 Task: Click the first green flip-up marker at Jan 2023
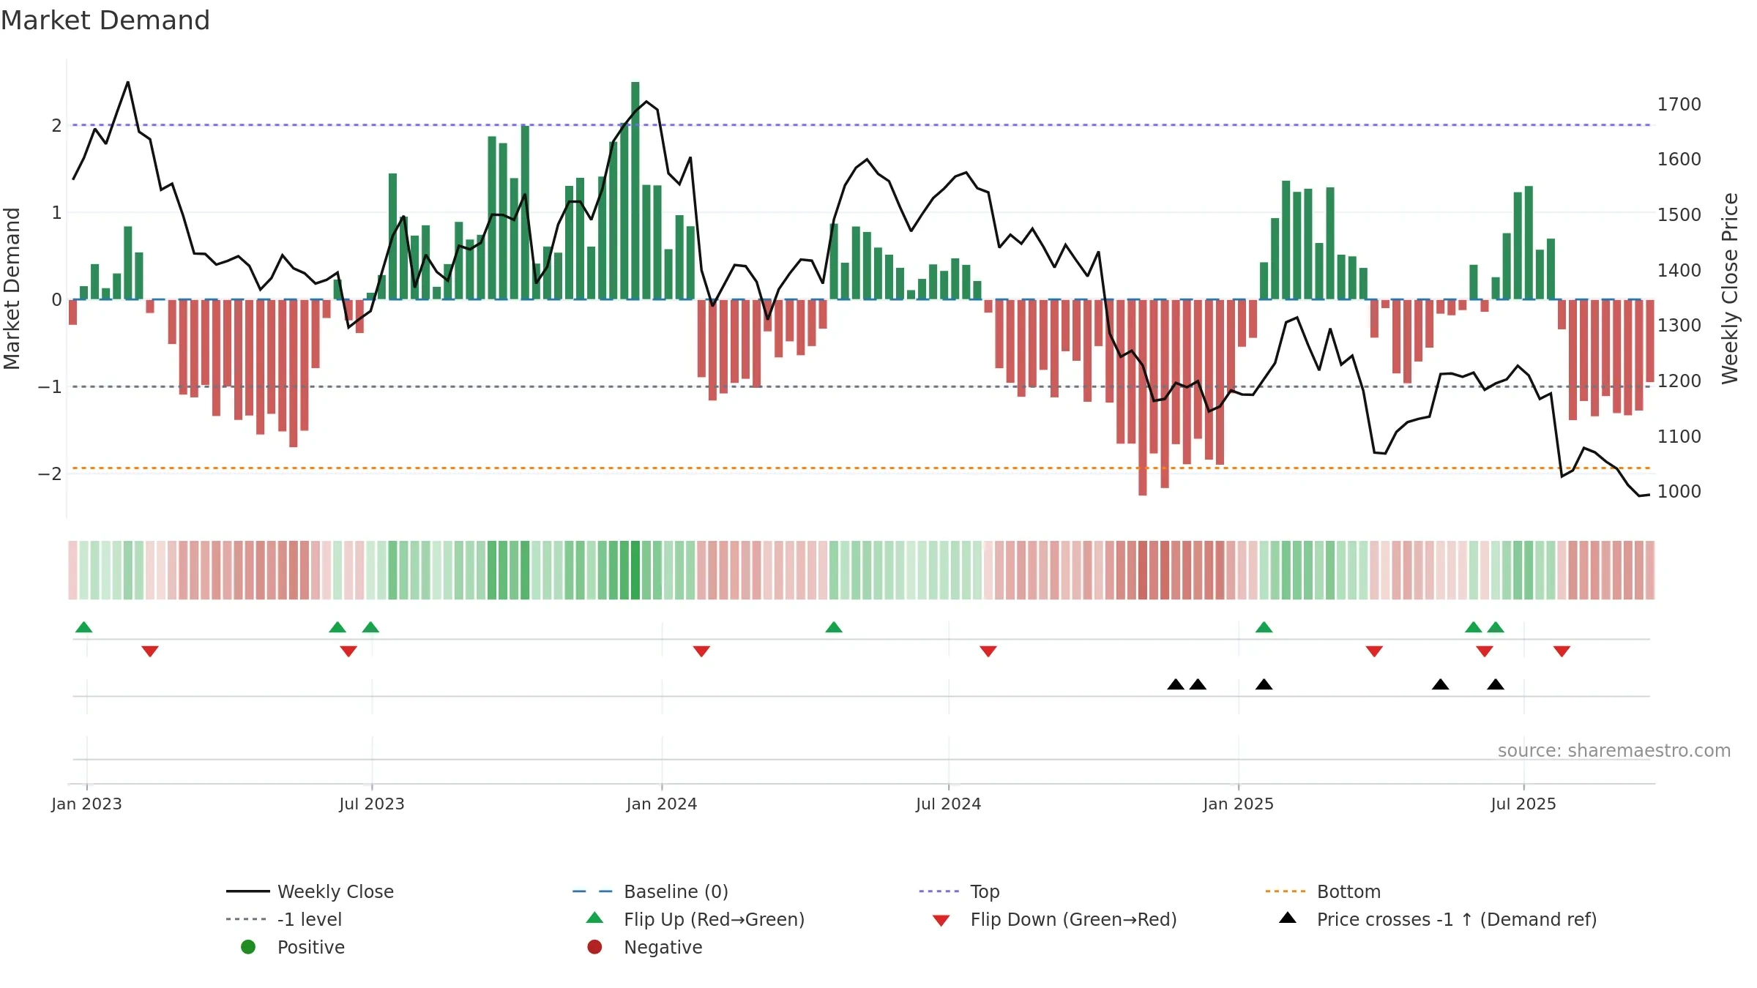(84, 627)
